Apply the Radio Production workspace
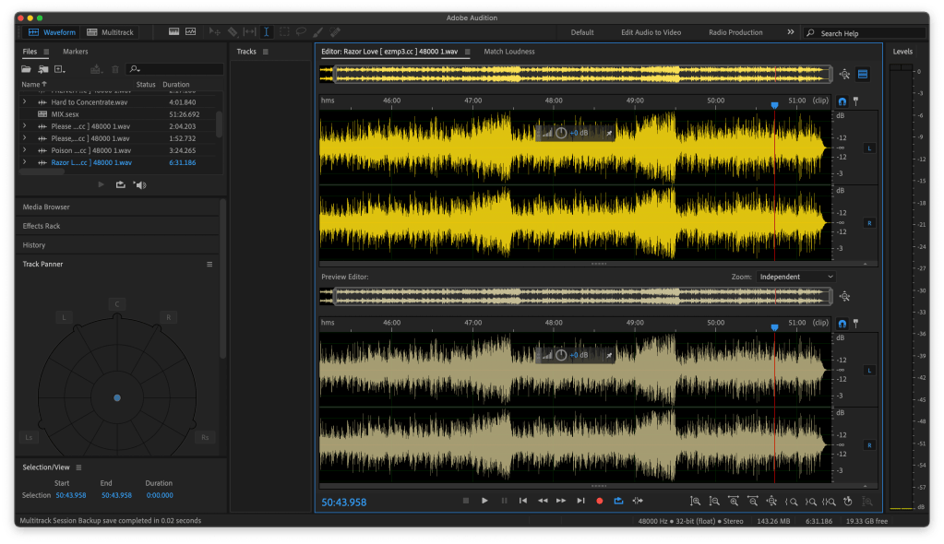 735,31
